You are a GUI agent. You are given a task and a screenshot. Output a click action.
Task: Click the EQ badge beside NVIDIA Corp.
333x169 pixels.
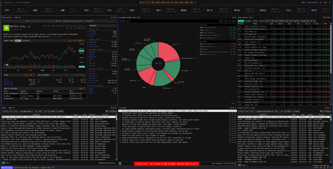tap(29, 27)
